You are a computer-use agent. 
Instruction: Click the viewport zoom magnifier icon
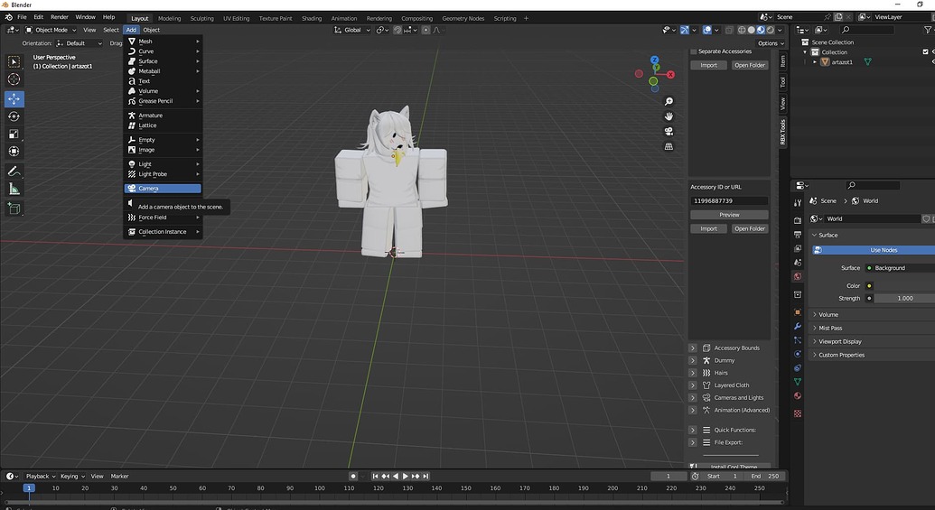(669, 101)
